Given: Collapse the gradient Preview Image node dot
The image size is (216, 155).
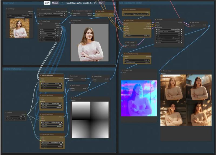Looking at the screenshot, I should pyautogui.click(x=72, y=98).
